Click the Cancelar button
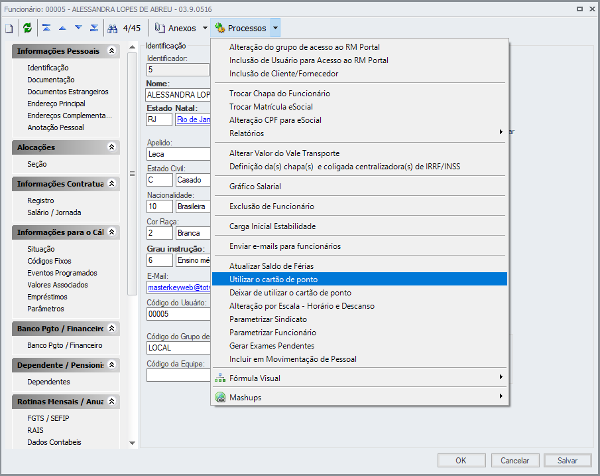The height and width of the screenshot is (476, 600). [515, 460]
